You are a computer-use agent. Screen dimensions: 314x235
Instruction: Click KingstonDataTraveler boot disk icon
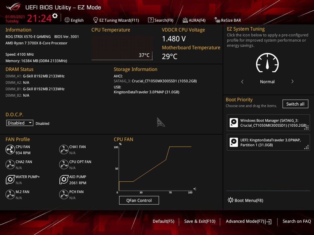(x=234, y=142)
